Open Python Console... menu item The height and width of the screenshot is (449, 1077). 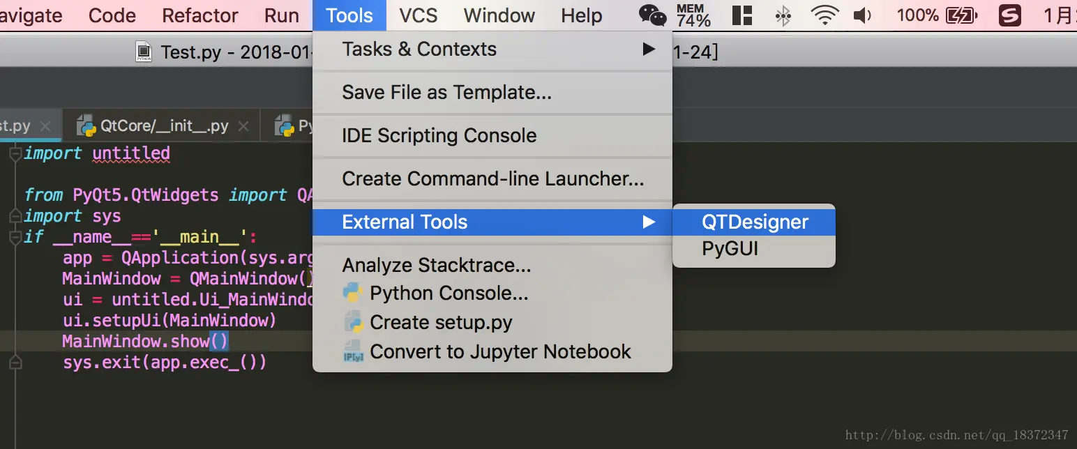492,293
